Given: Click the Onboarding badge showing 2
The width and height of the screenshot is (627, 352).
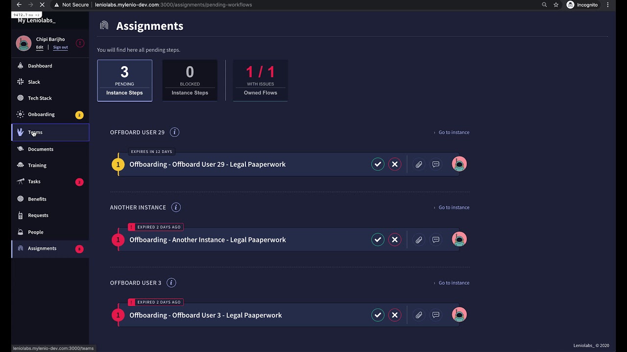Looking at the screenshot, I should [79, 115].
